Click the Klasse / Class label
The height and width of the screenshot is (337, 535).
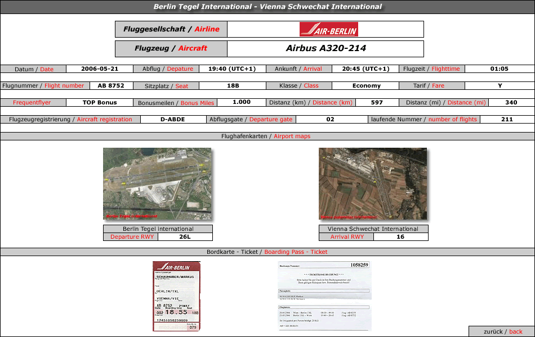pyautogui.click(x=299, y=86)
